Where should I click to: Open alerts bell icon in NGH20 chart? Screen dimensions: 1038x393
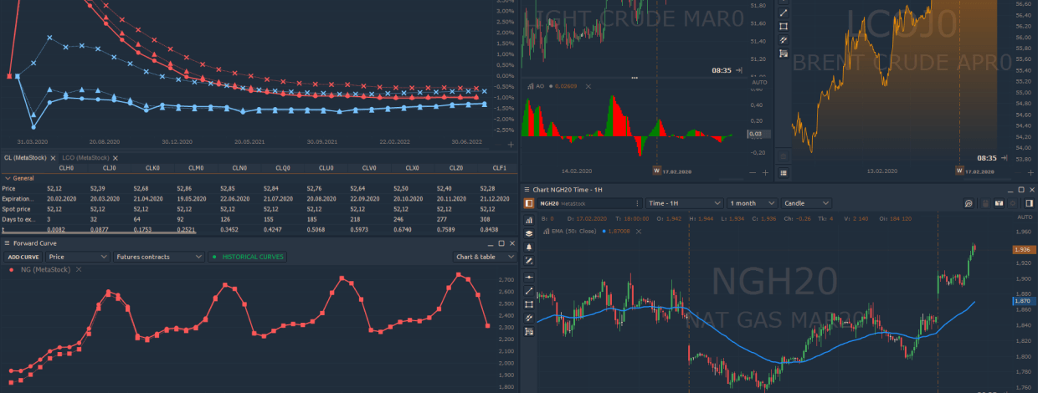coord(529,247)
